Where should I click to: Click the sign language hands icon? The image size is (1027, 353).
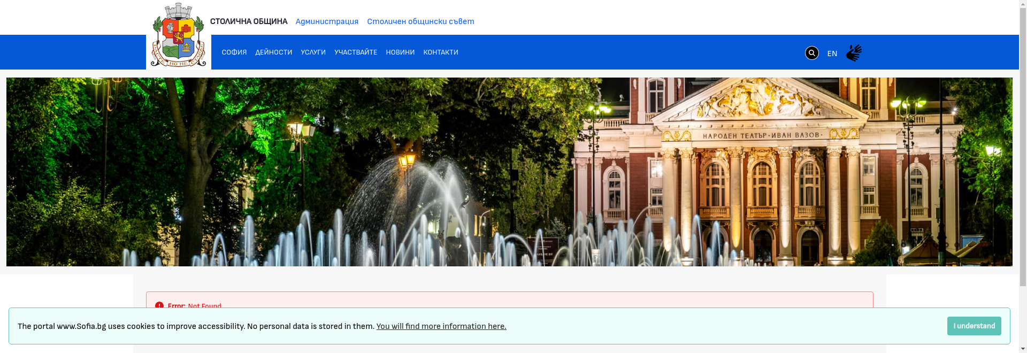pos(854,53)
